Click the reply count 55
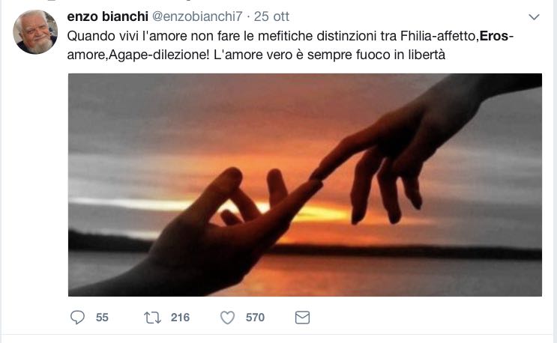Viewport: 557px width, 343px height. click(102, 318)
